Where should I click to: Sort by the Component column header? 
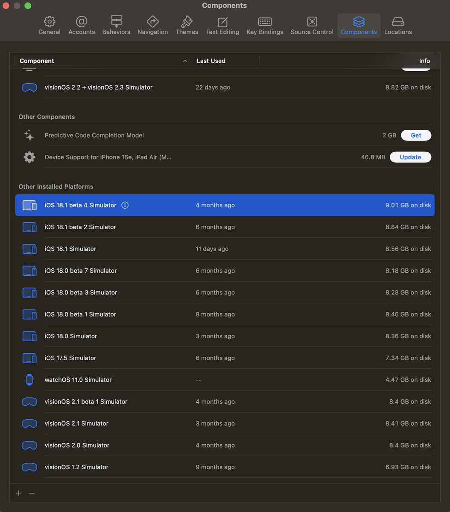pyautogui.click(x=103, y=61)
